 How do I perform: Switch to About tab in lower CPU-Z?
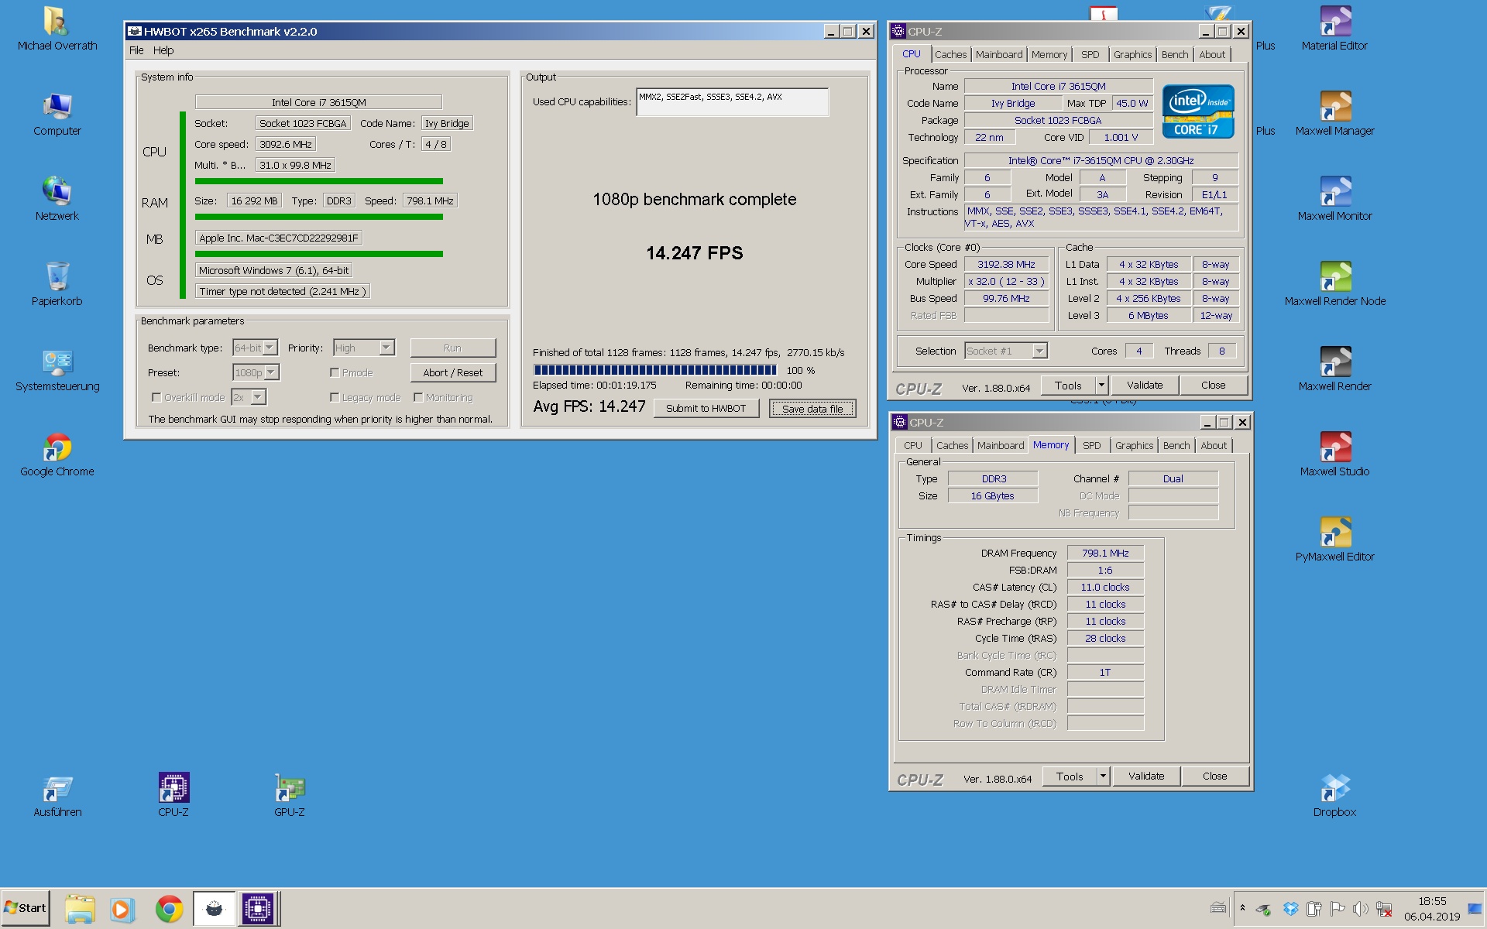(x=1214, y=445)
